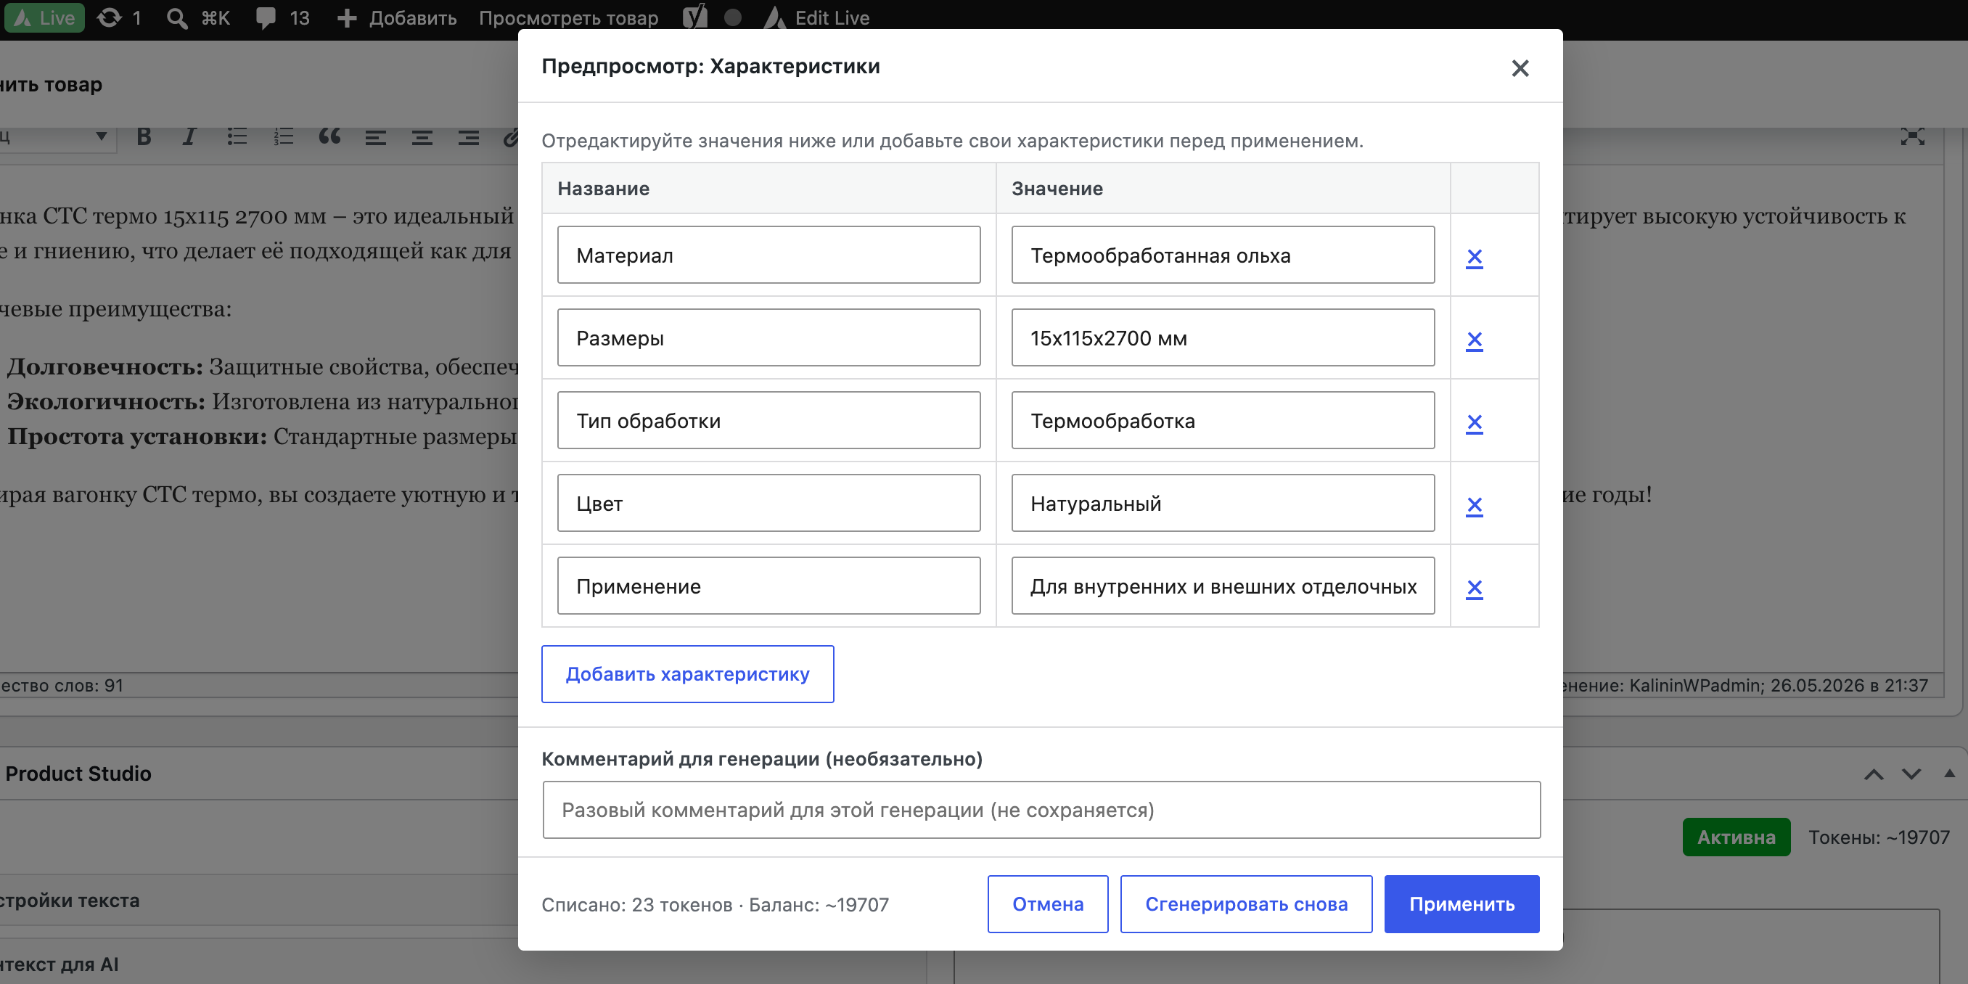
Task: Align text left in editor
Action: coord(375,138)
